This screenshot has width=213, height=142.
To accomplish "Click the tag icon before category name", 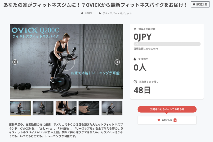I will pos(100,13).
